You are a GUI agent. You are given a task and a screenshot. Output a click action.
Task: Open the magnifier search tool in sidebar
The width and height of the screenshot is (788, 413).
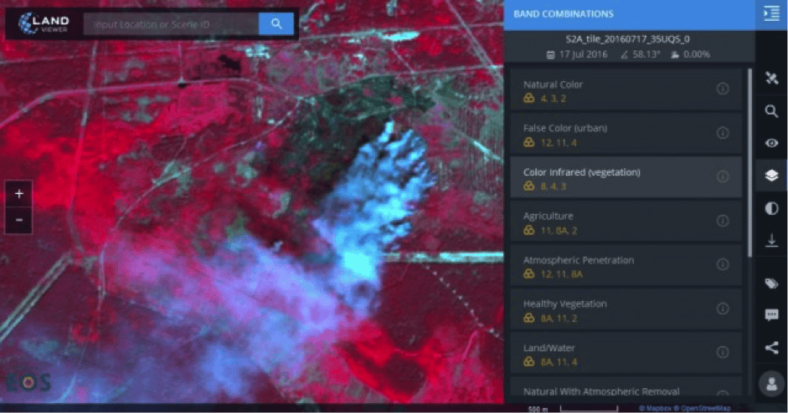pyautogui.click(x=771, y=110)
